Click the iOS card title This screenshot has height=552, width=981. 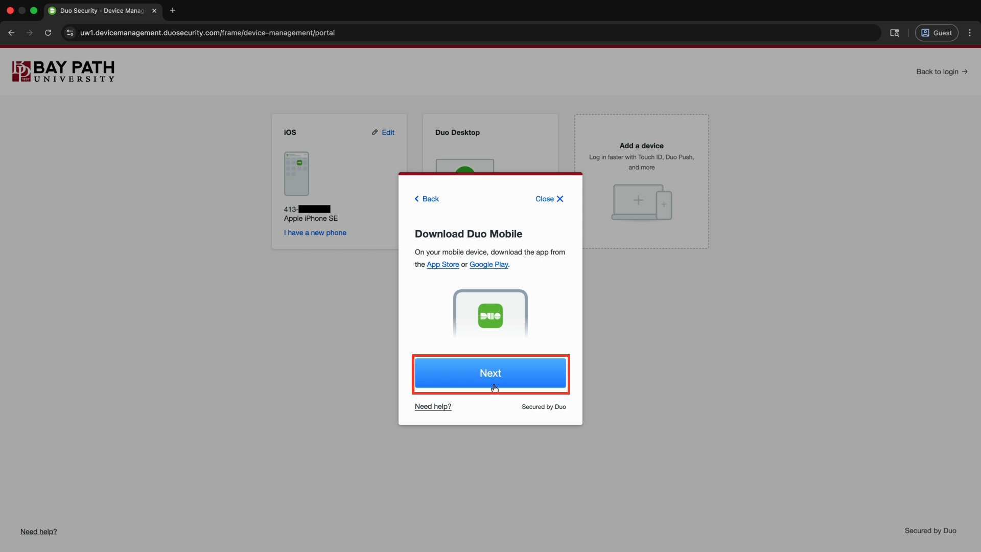point(290,132)
